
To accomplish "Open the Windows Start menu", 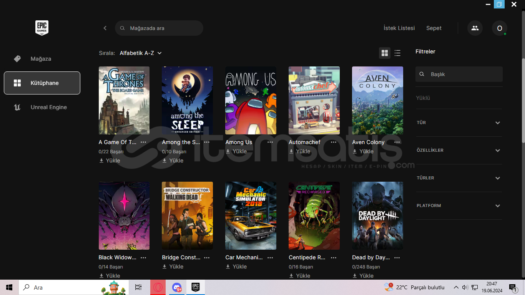I will click(9, 287).
